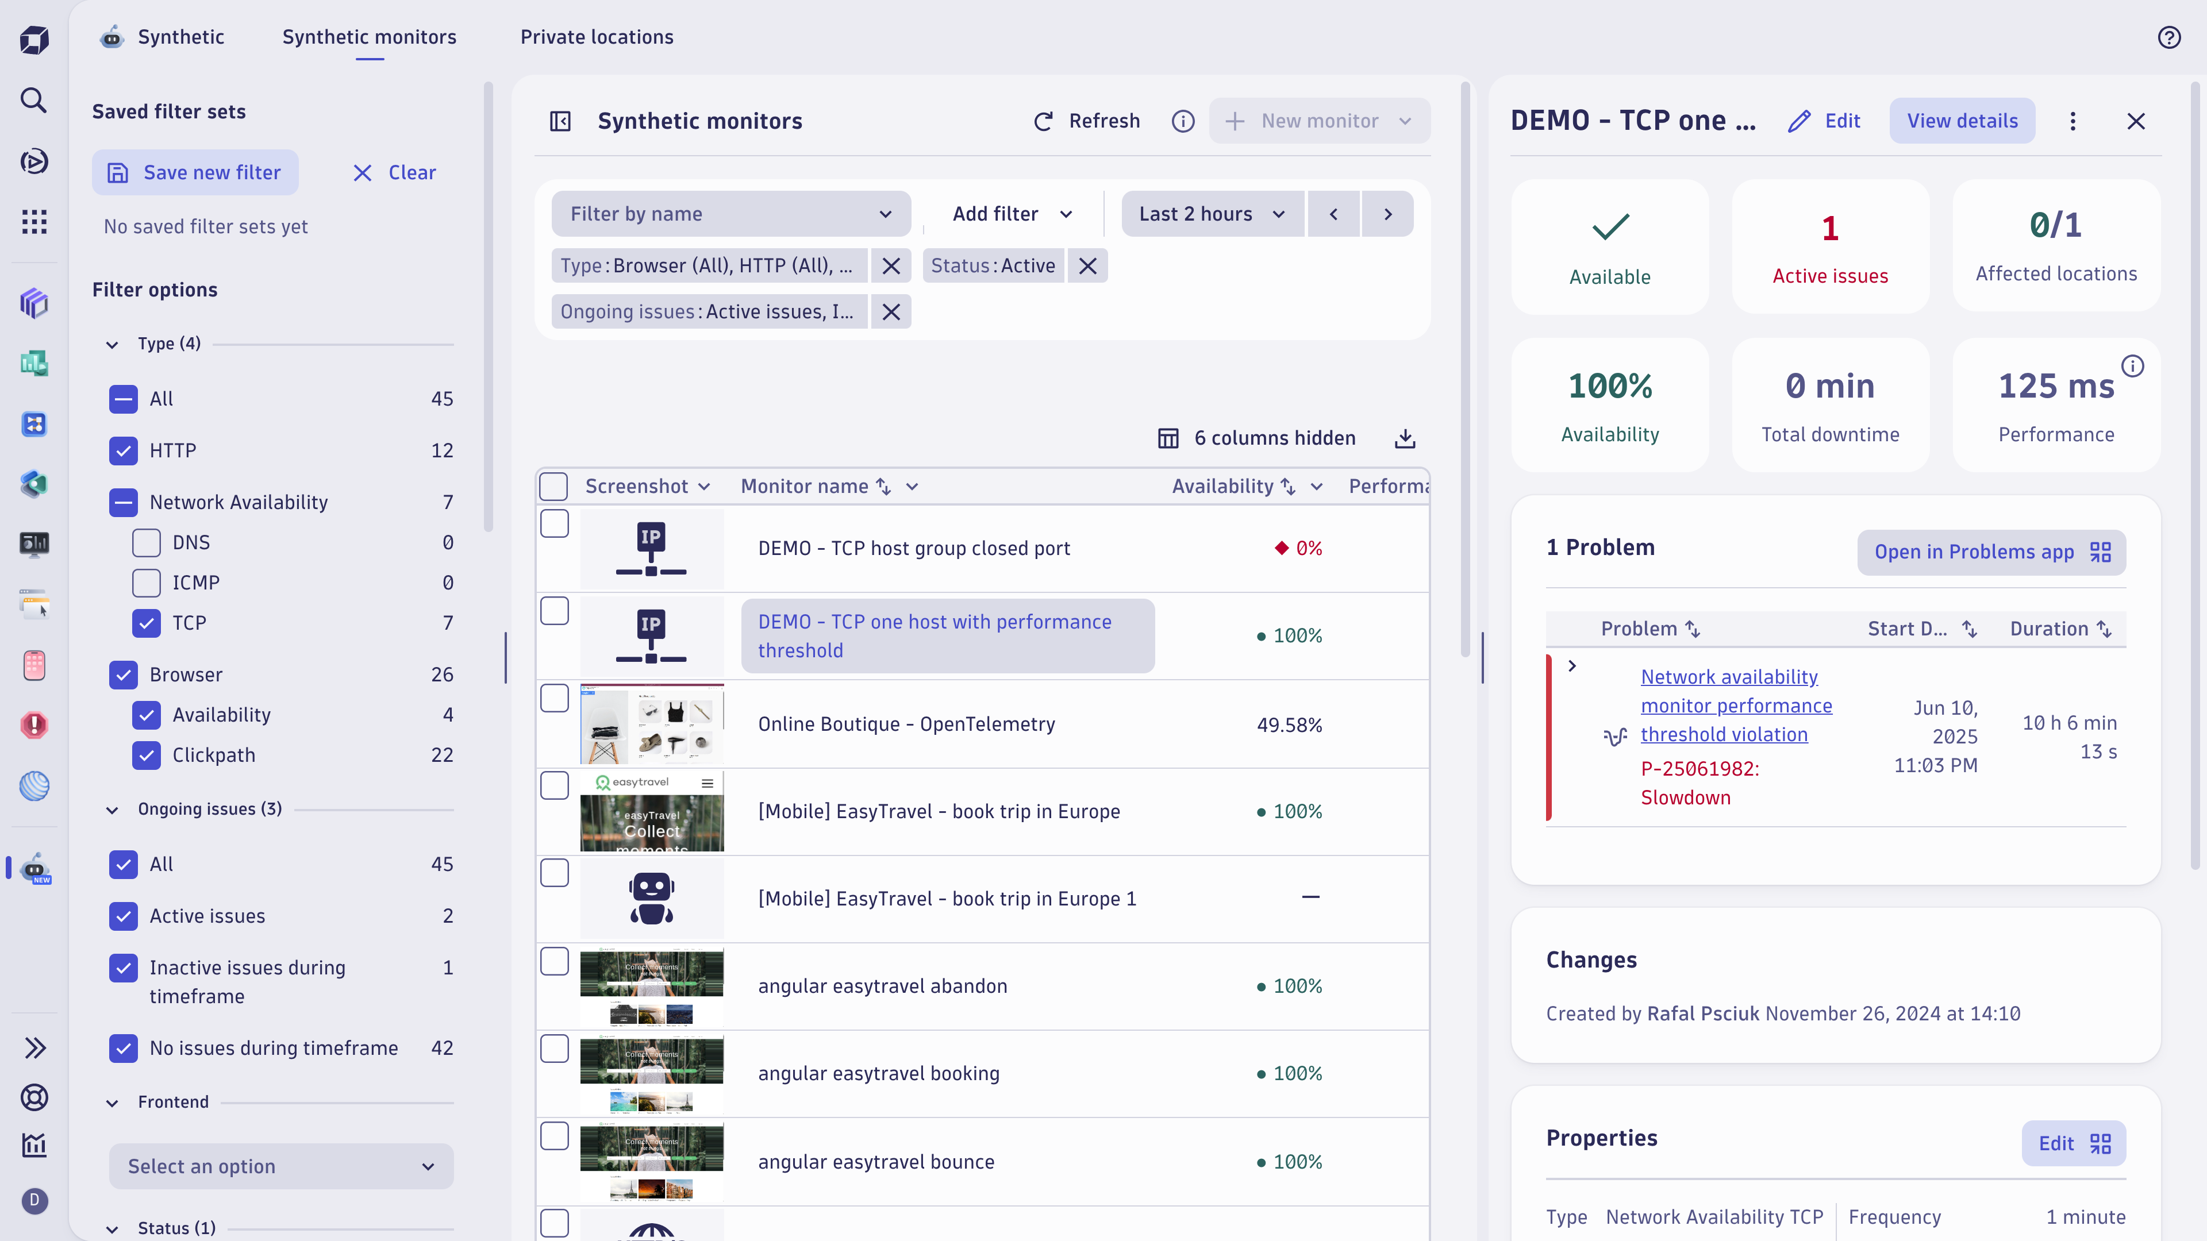2207x1241 pixels.
Task: Click the Dynatrace logo at top left
Action: click(33, 40)
